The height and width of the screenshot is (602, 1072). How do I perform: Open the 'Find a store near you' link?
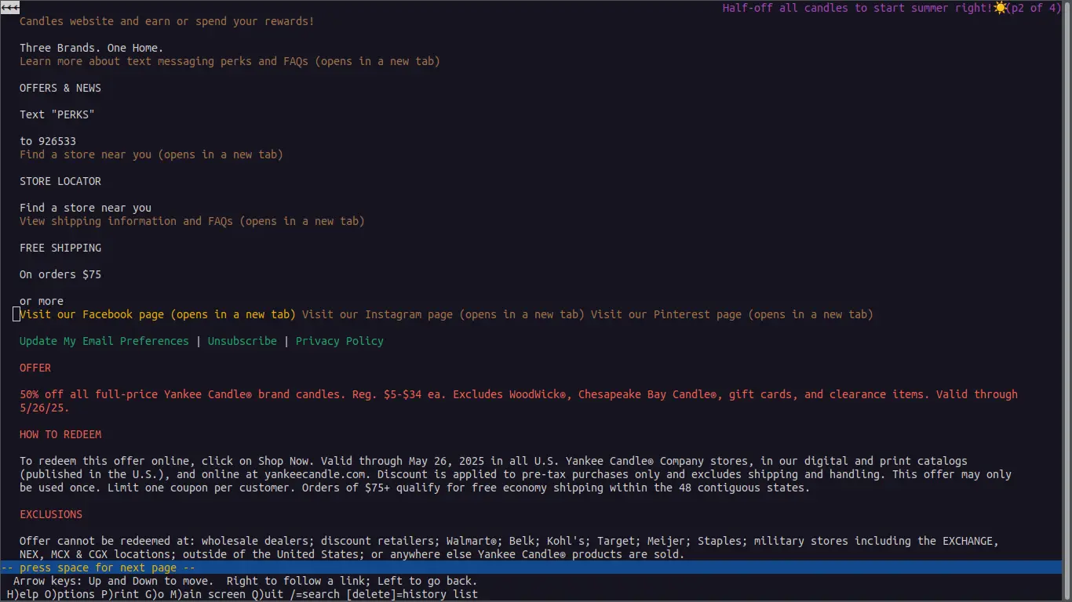click(x=151, y=154)
